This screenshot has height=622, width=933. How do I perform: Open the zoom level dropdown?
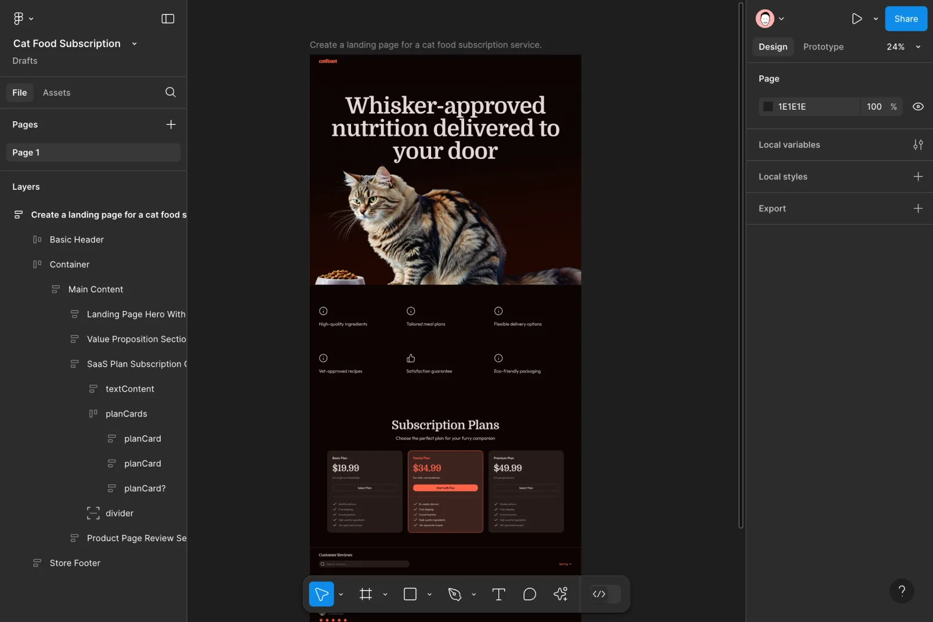pos(918,47)
